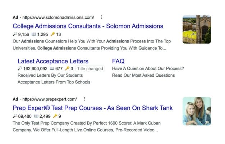Open the FAQ sitelink
Viewport: 225px width, 144px height.
[x=118, y=61]
